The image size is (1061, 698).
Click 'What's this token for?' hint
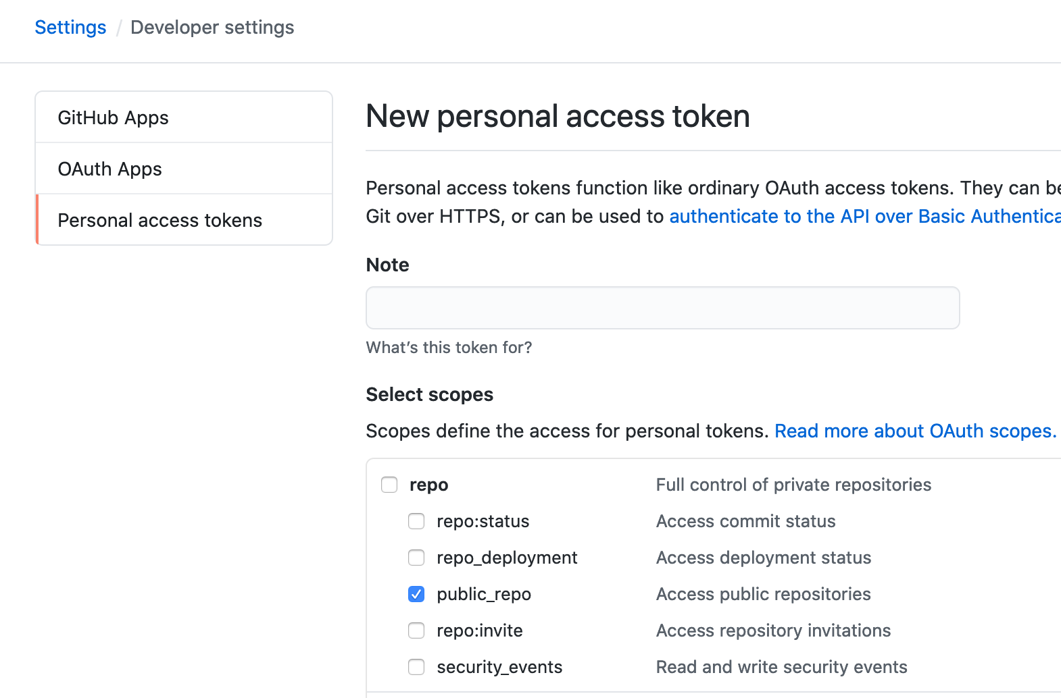point(449,348)
